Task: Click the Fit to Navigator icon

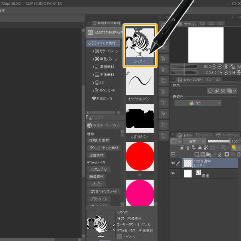Action: tap(233, 67)
